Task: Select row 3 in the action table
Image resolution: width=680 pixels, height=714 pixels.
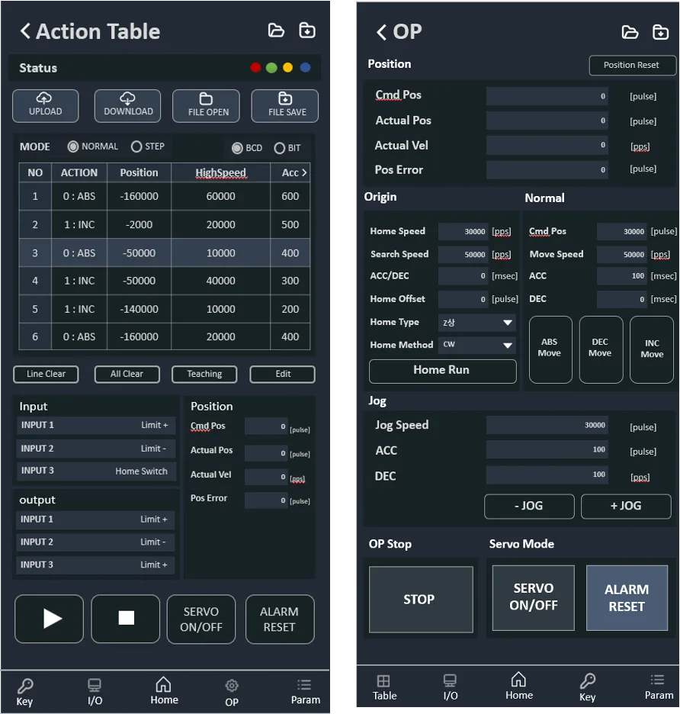Action: point(165,252)
